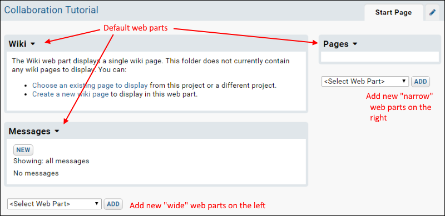The width and height of the screenshot is (445, 216).
Task: Click the Showing: all messages text
Action: (x=51, y=161)
